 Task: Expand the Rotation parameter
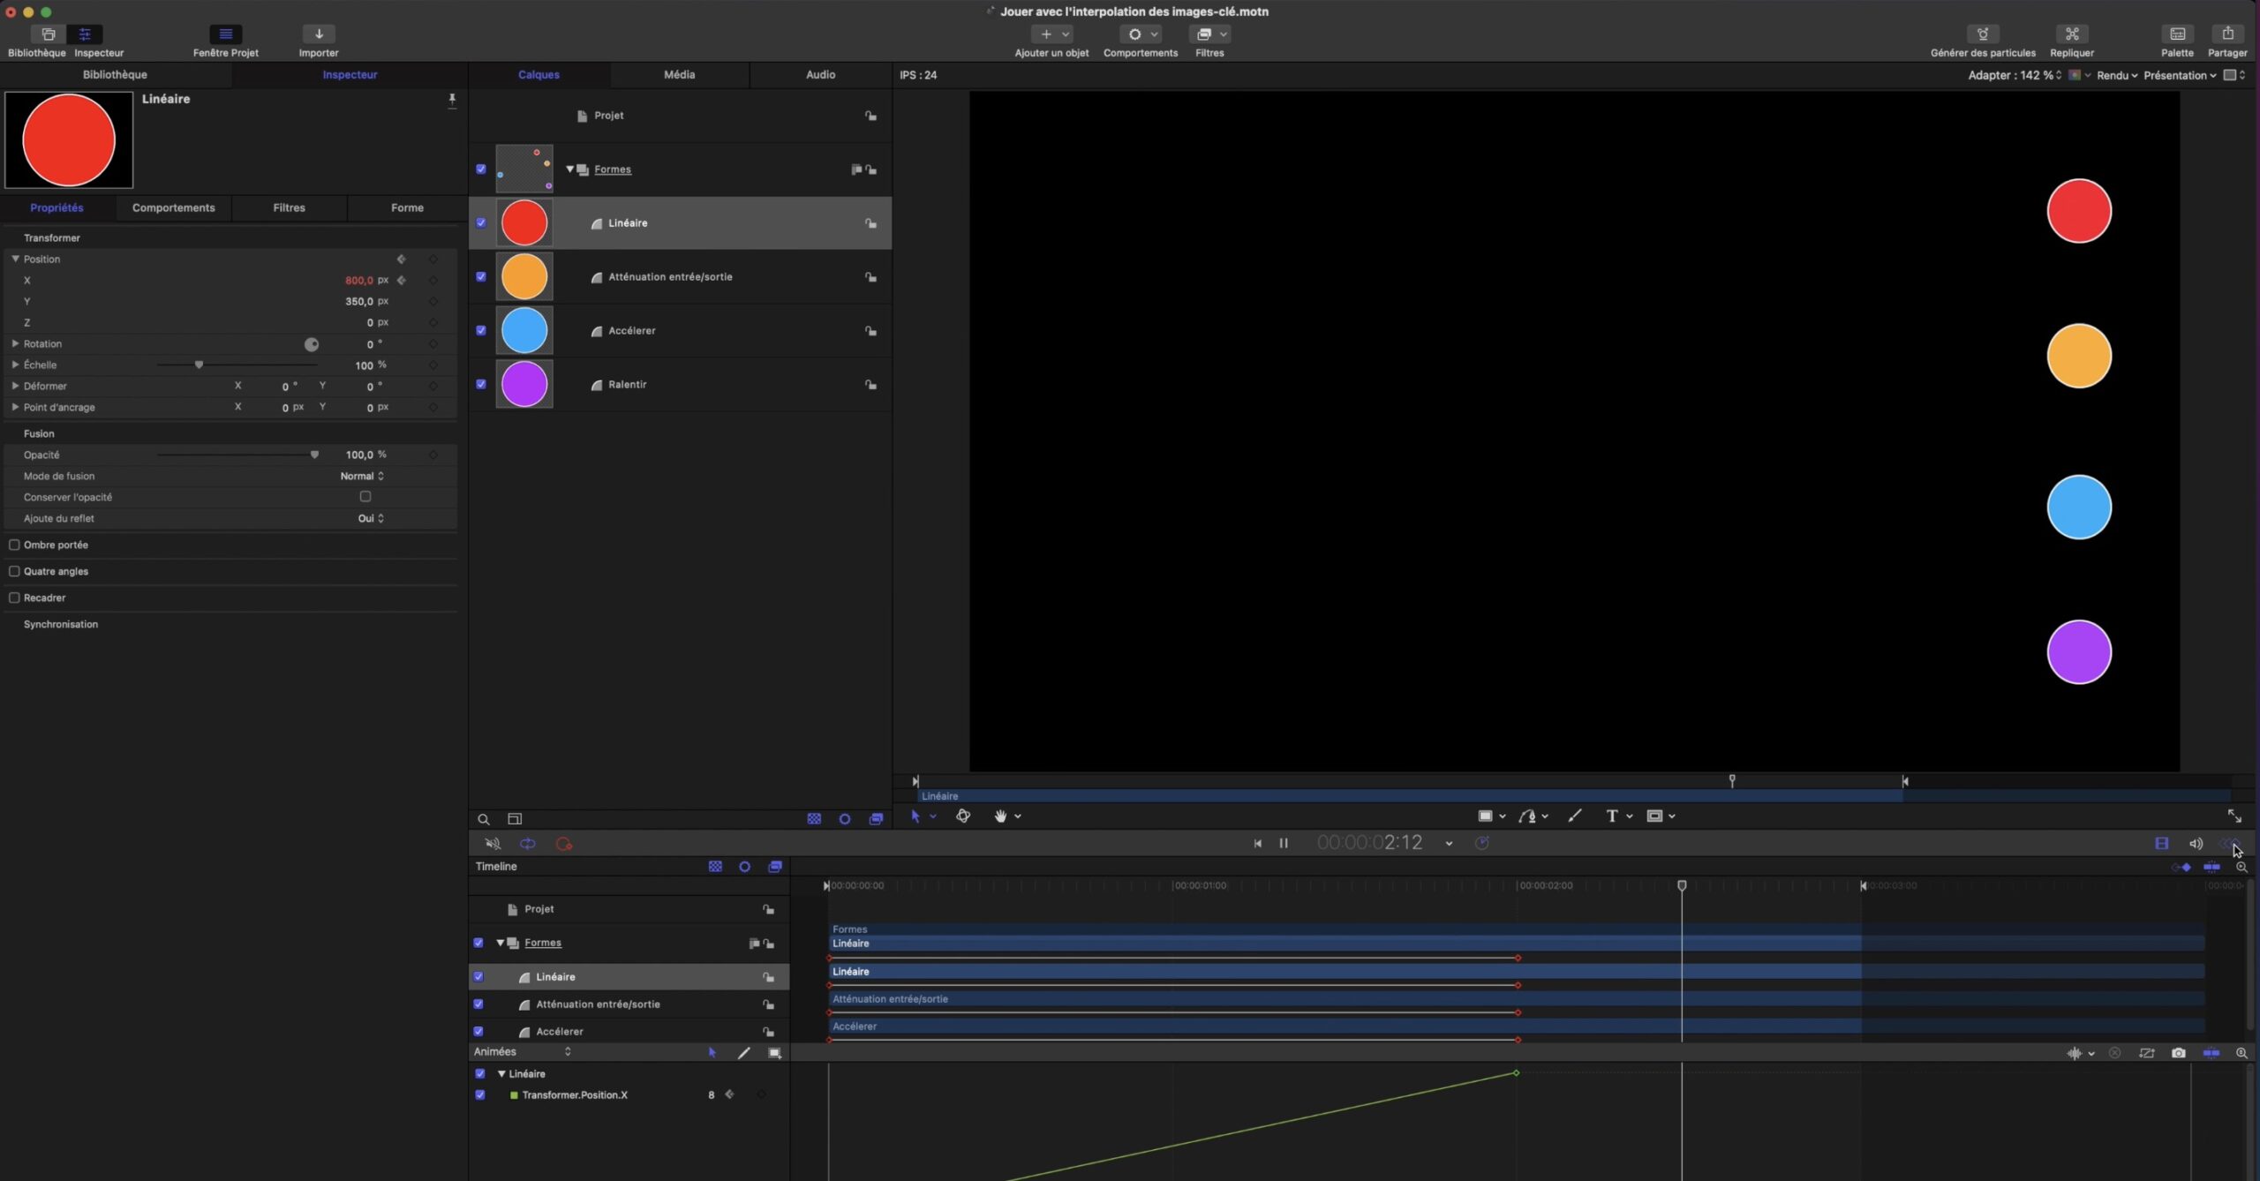click(15, 344)
